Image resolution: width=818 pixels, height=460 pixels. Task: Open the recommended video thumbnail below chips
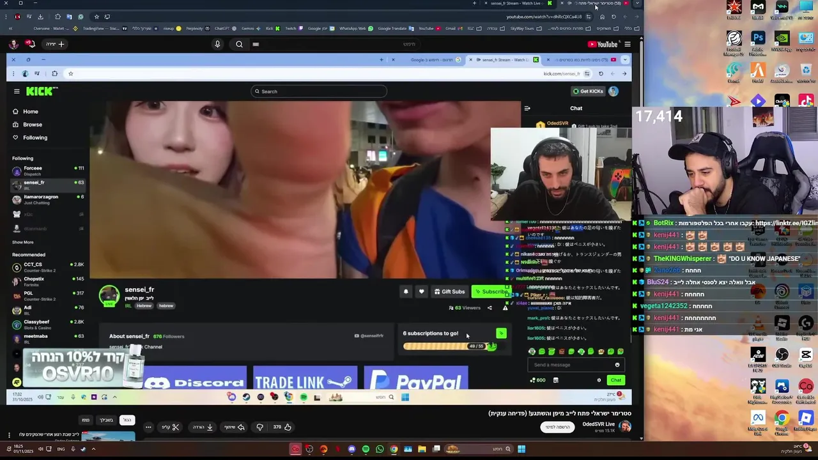[x=109, y=437]
